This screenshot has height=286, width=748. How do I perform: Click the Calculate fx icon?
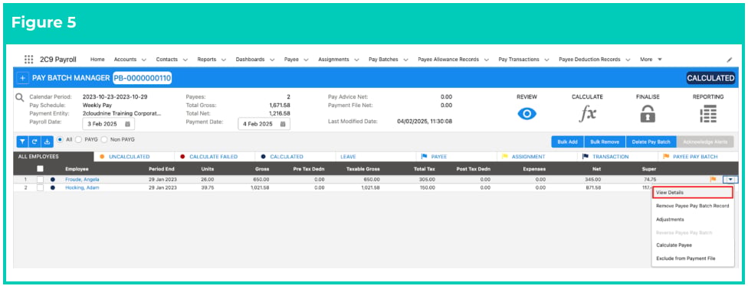(587, 114)
